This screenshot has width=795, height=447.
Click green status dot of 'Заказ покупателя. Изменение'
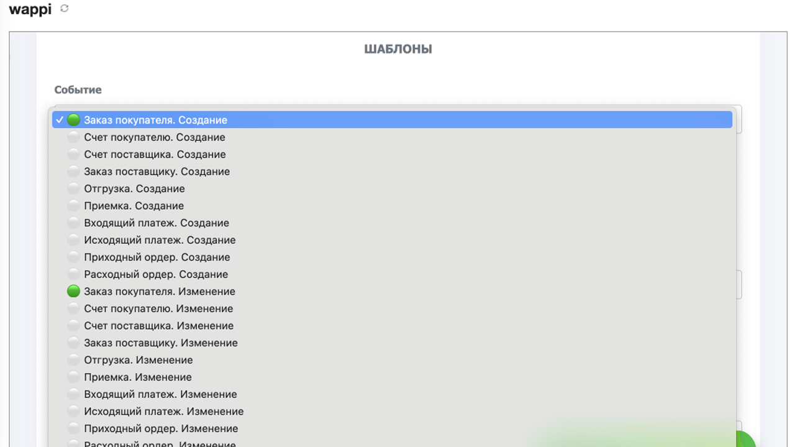pyautogui.click(x=73, y=291)
